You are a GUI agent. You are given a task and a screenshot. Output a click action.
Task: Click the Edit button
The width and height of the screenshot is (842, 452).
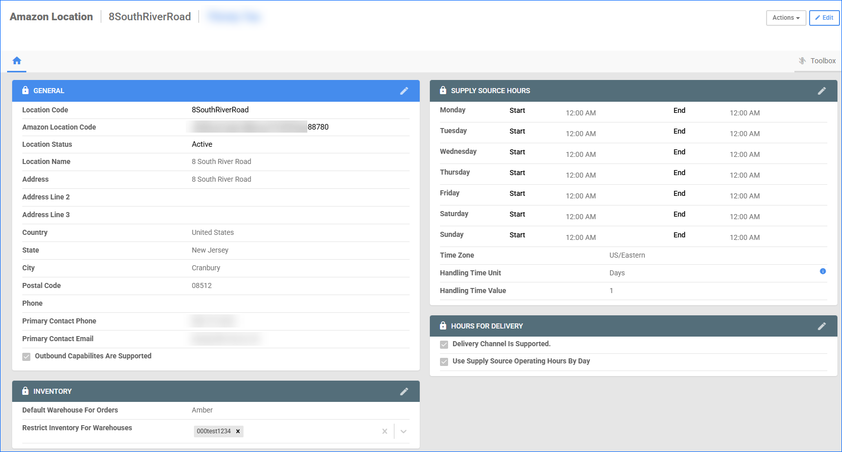coord(824,18)
